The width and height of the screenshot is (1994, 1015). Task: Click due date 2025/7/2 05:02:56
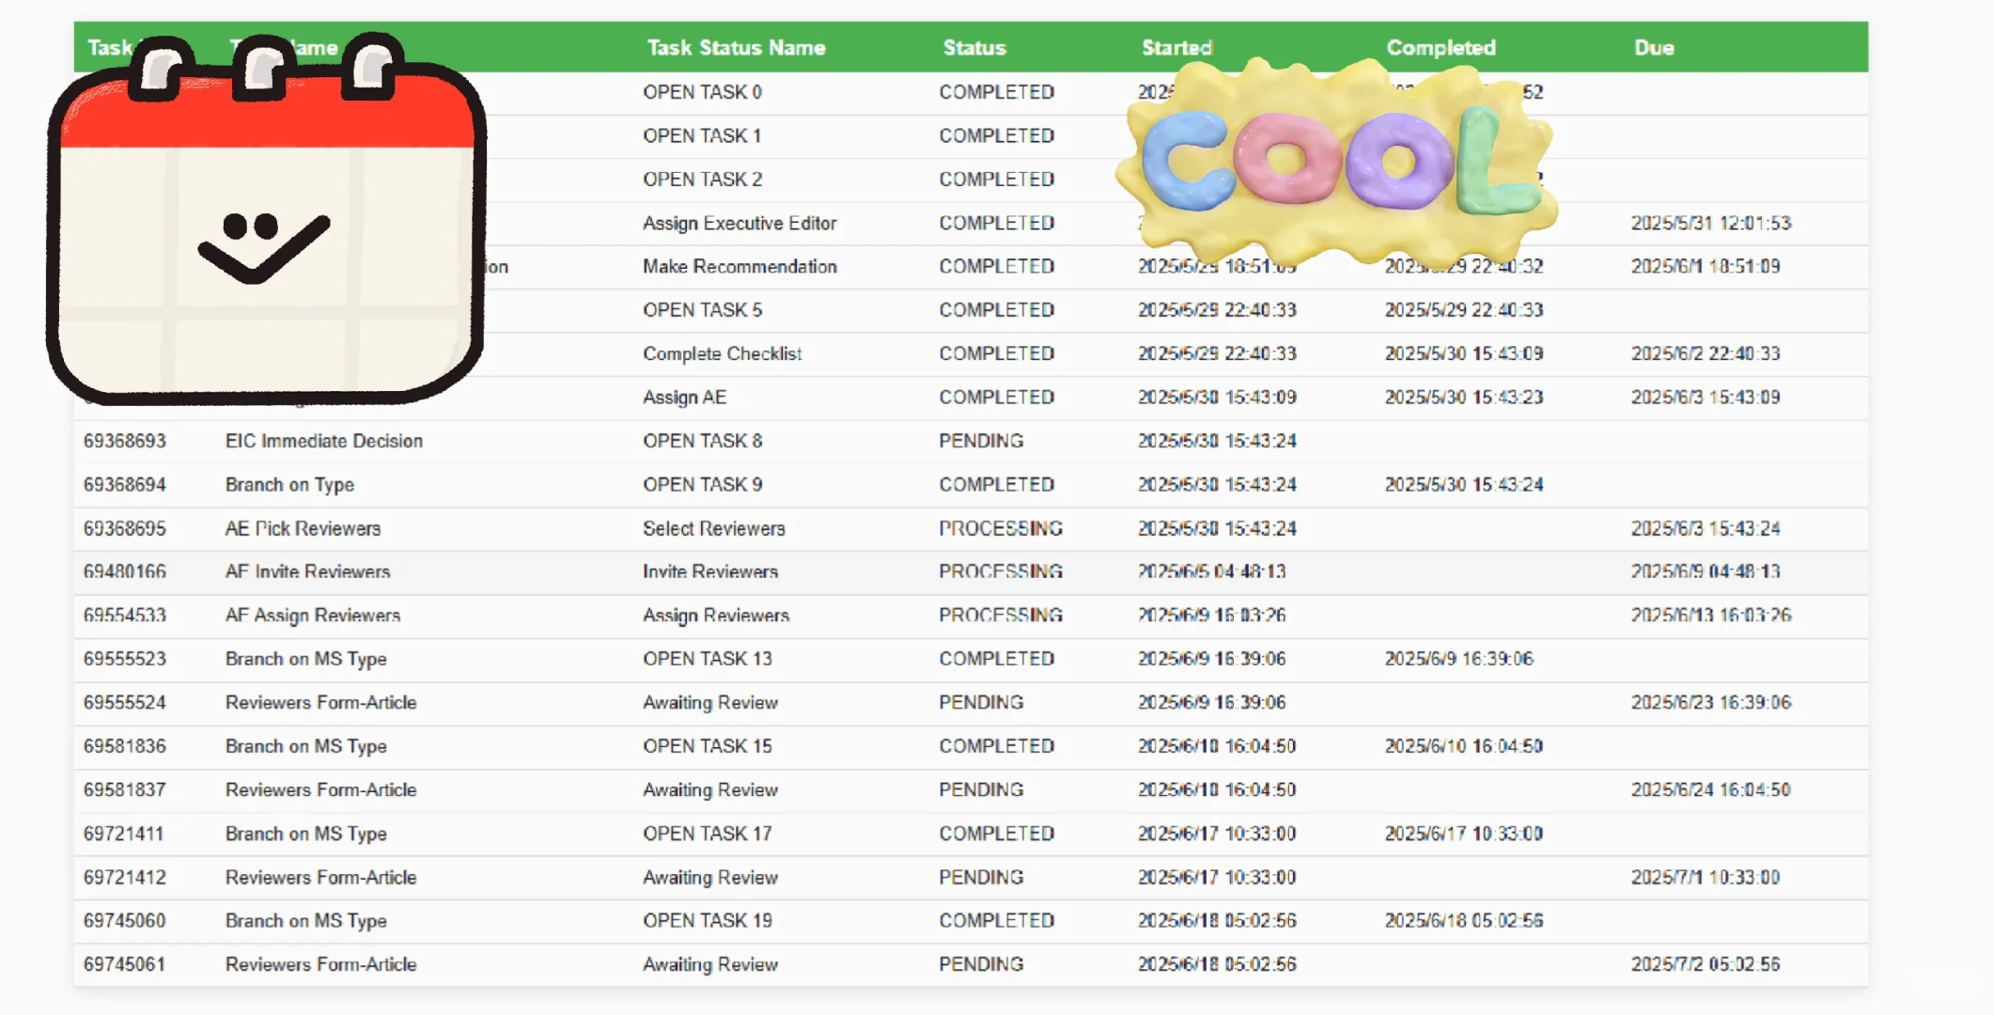coord(1705,964)
